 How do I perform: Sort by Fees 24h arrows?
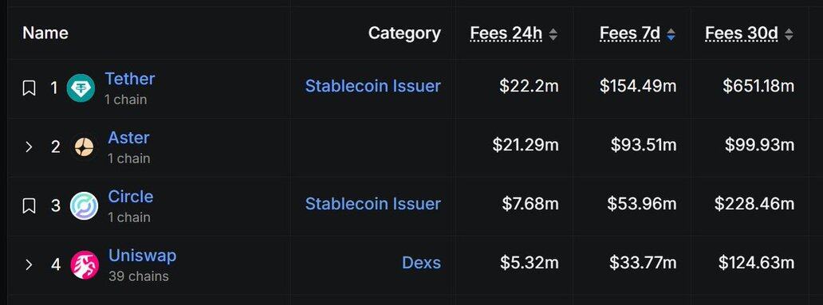553,34
